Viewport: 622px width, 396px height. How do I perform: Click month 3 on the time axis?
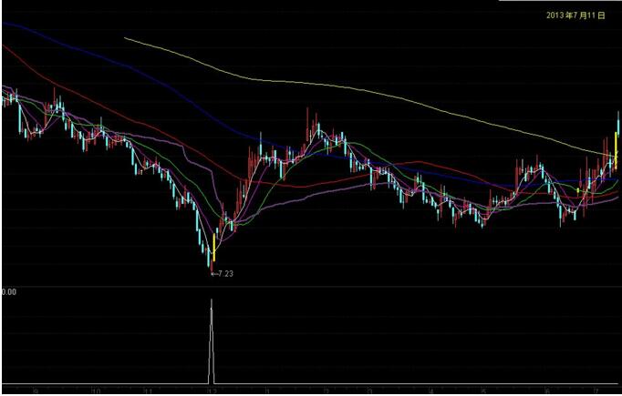368,390
